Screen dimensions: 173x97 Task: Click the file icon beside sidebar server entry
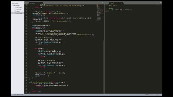(x=15, y=11)
